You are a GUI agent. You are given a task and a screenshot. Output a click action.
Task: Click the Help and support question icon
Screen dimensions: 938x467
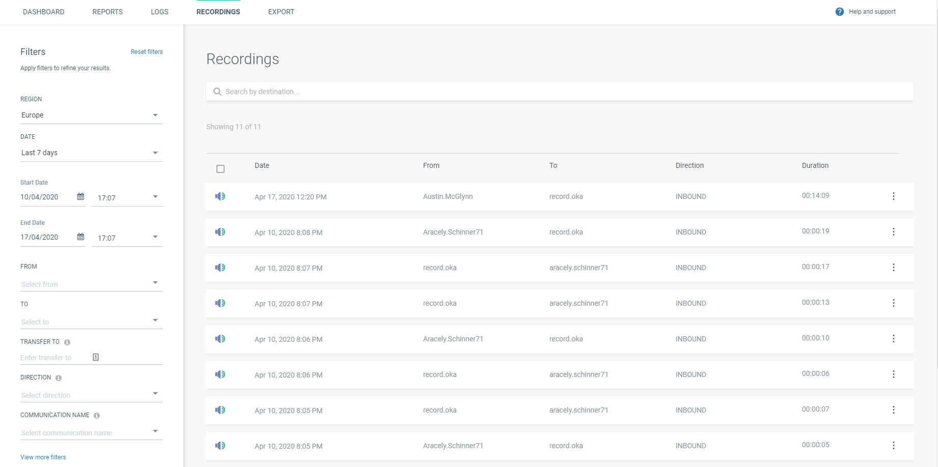click(x=839, y=12)
